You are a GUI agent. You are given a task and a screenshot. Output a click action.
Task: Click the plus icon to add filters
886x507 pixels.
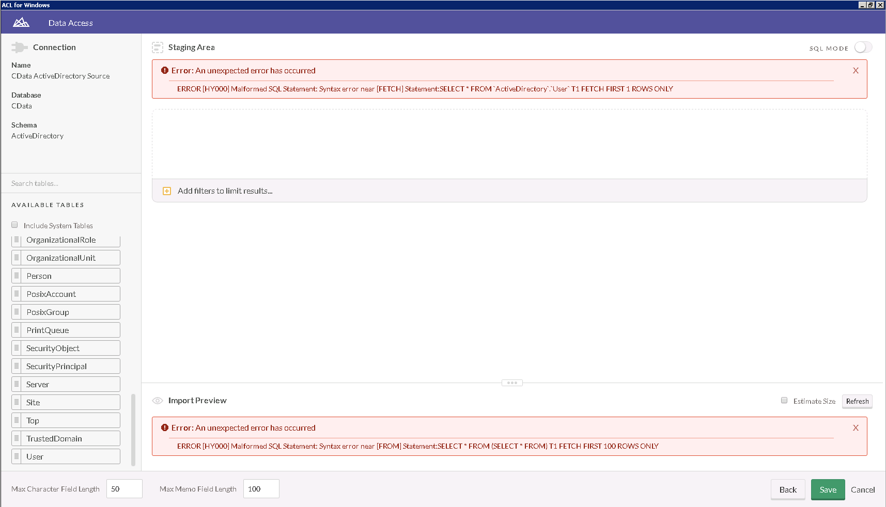[x=166, y=191]
